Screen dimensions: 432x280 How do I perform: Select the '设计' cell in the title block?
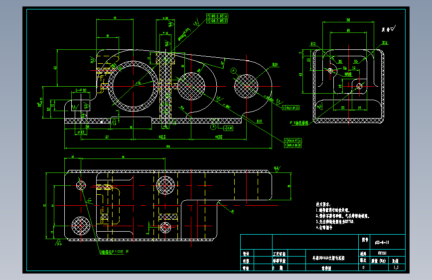click(x=246, y=254)
